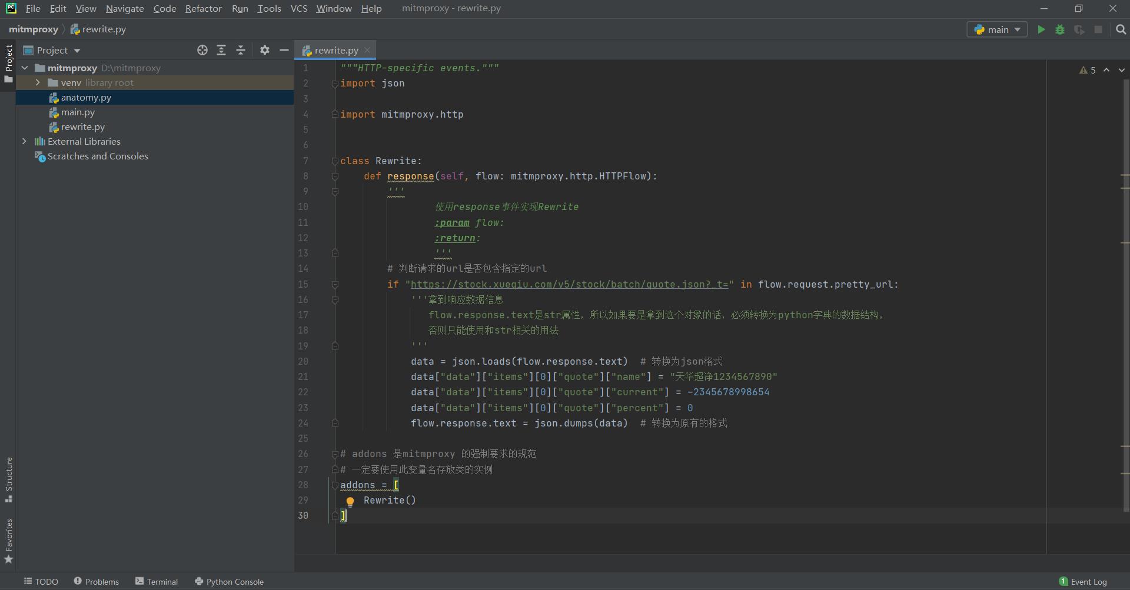Click line number 20 in gutter
Image resolution: width=1130 pixels, height=590 pixels.
303,362
